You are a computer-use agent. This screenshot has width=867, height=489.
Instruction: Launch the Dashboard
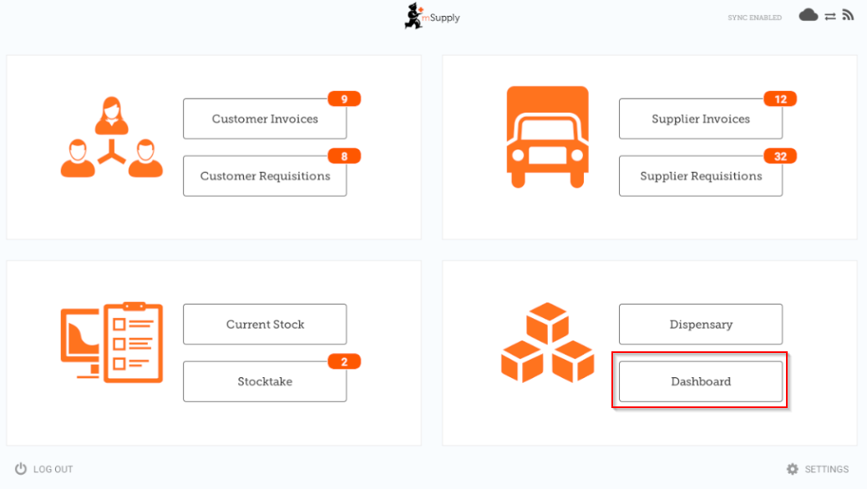point(700,381)
